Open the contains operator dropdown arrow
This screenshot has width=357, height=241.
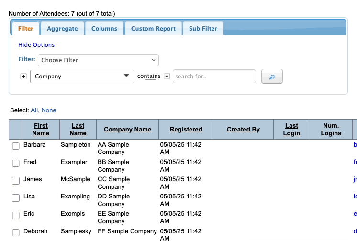pyautogui.click(x=167, y=77)
